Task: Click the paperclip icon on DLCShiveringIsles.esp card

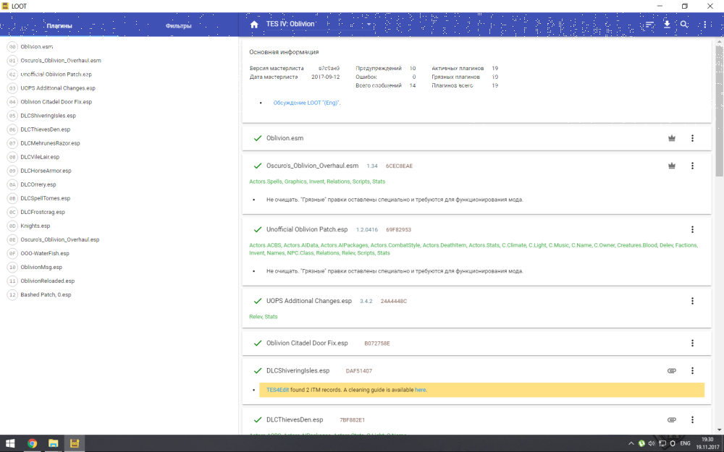Action: pos(672,370)
